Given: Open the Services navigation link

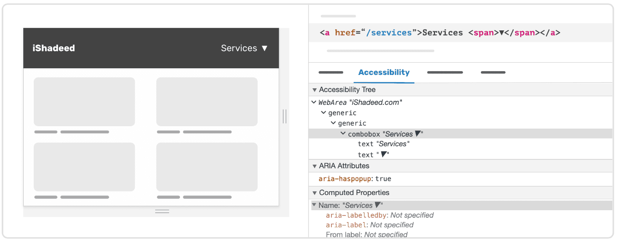Looking at the screenshot, I should 239,48.
